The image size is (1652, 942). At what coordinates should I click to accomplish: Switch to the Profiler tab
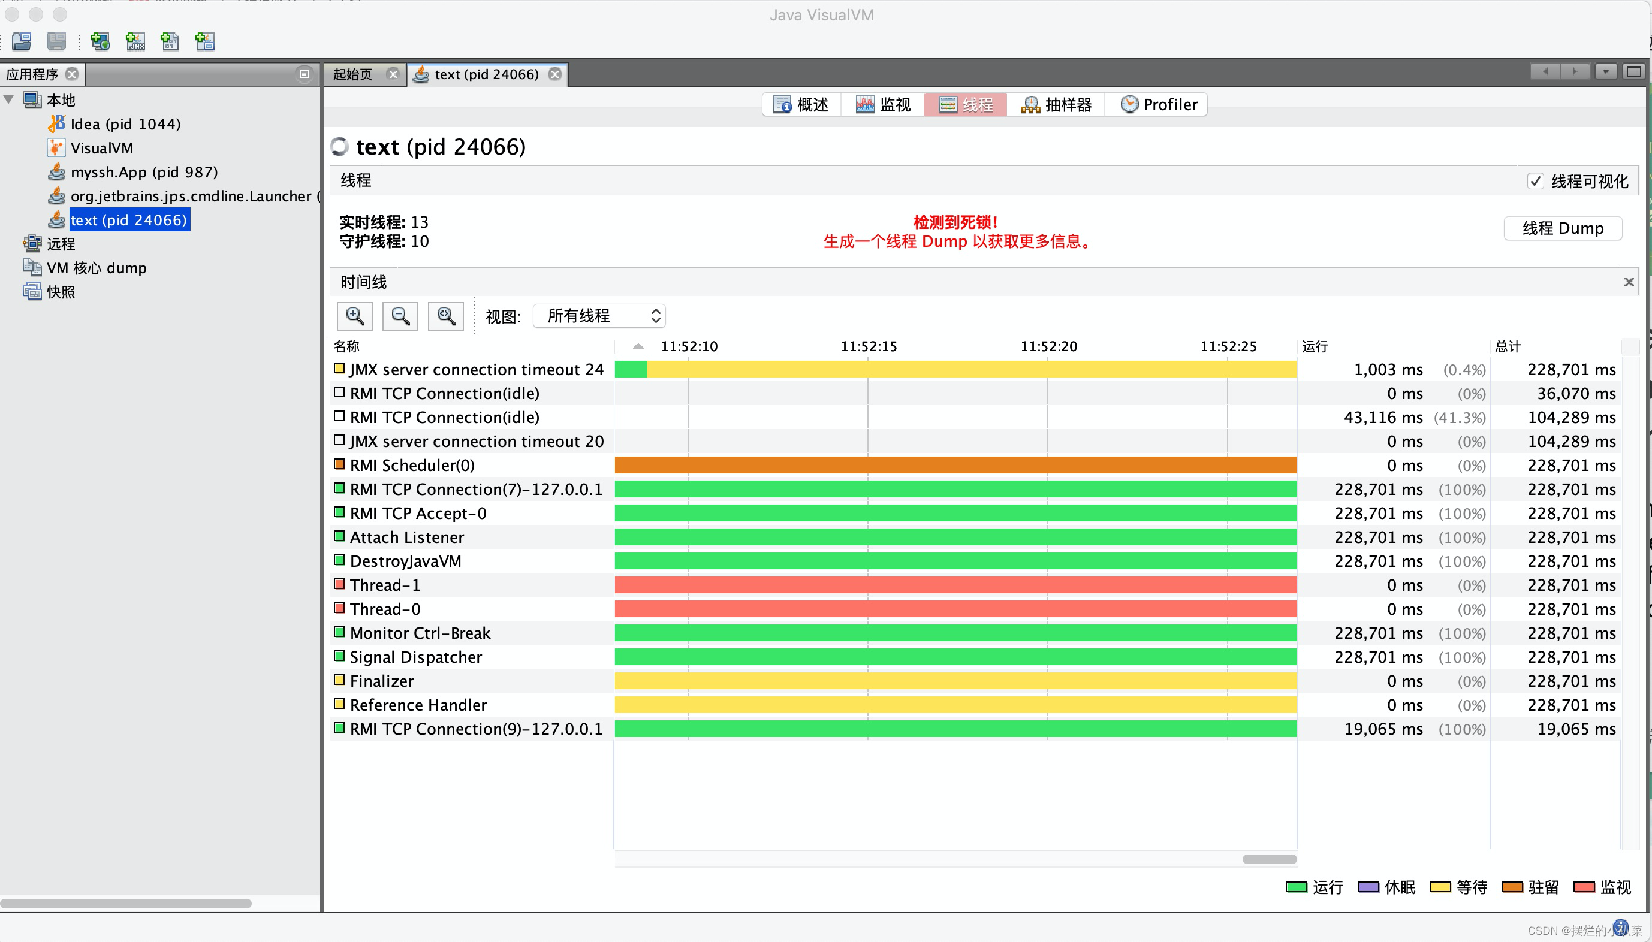(1158, 104)
